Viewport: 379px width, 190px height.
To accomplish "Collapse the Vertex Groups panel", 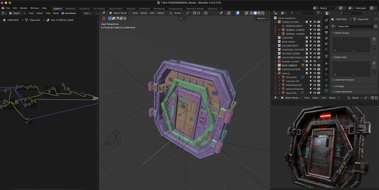I will click(342, 33).
